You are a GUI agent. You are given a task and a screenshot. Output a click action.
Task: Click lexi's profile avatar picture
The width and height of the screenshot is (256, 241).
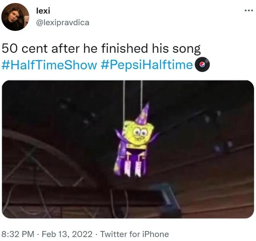(15, 17)
